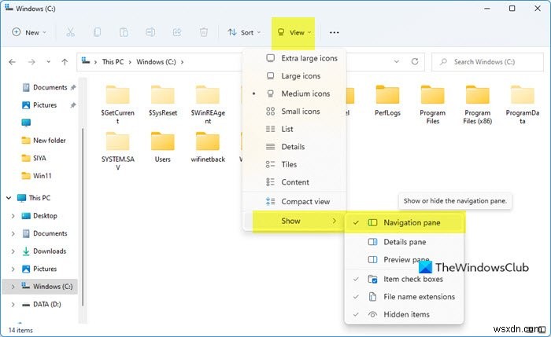Select the $SysReset folder
This screenshot has width=551, height=337.
coord(163,101)
